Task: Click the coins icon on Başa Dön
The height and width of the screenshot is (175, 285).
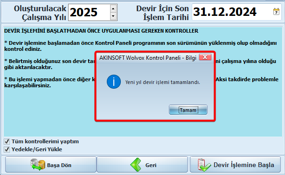Action: tap(38, 165)
